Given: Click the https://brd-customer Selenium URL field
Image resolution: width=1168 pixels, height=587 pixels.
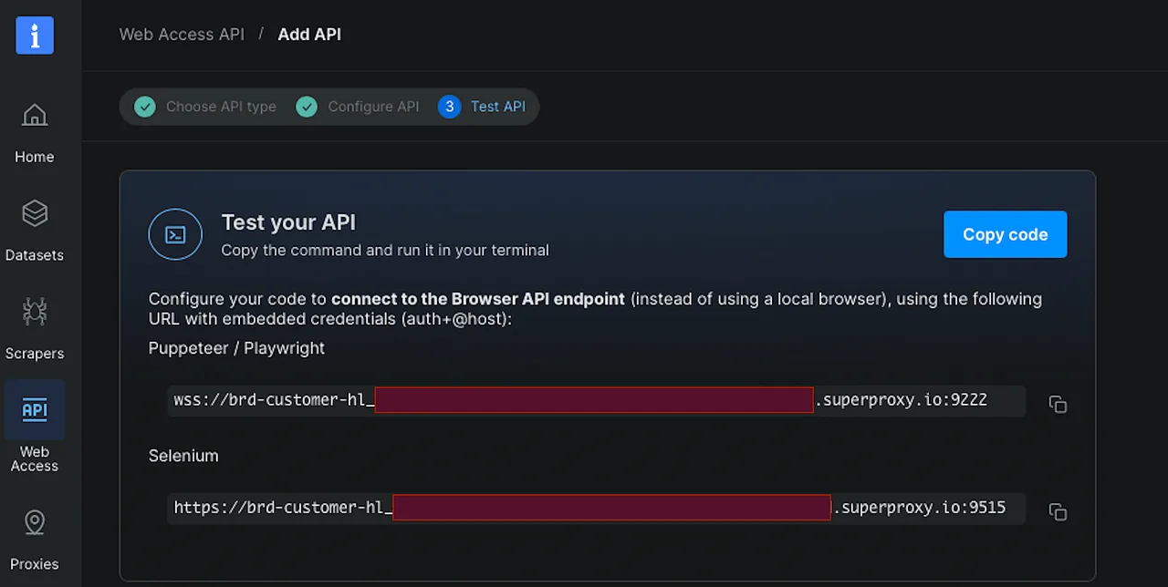Looking at the screenshot, I should click(597, 508).
